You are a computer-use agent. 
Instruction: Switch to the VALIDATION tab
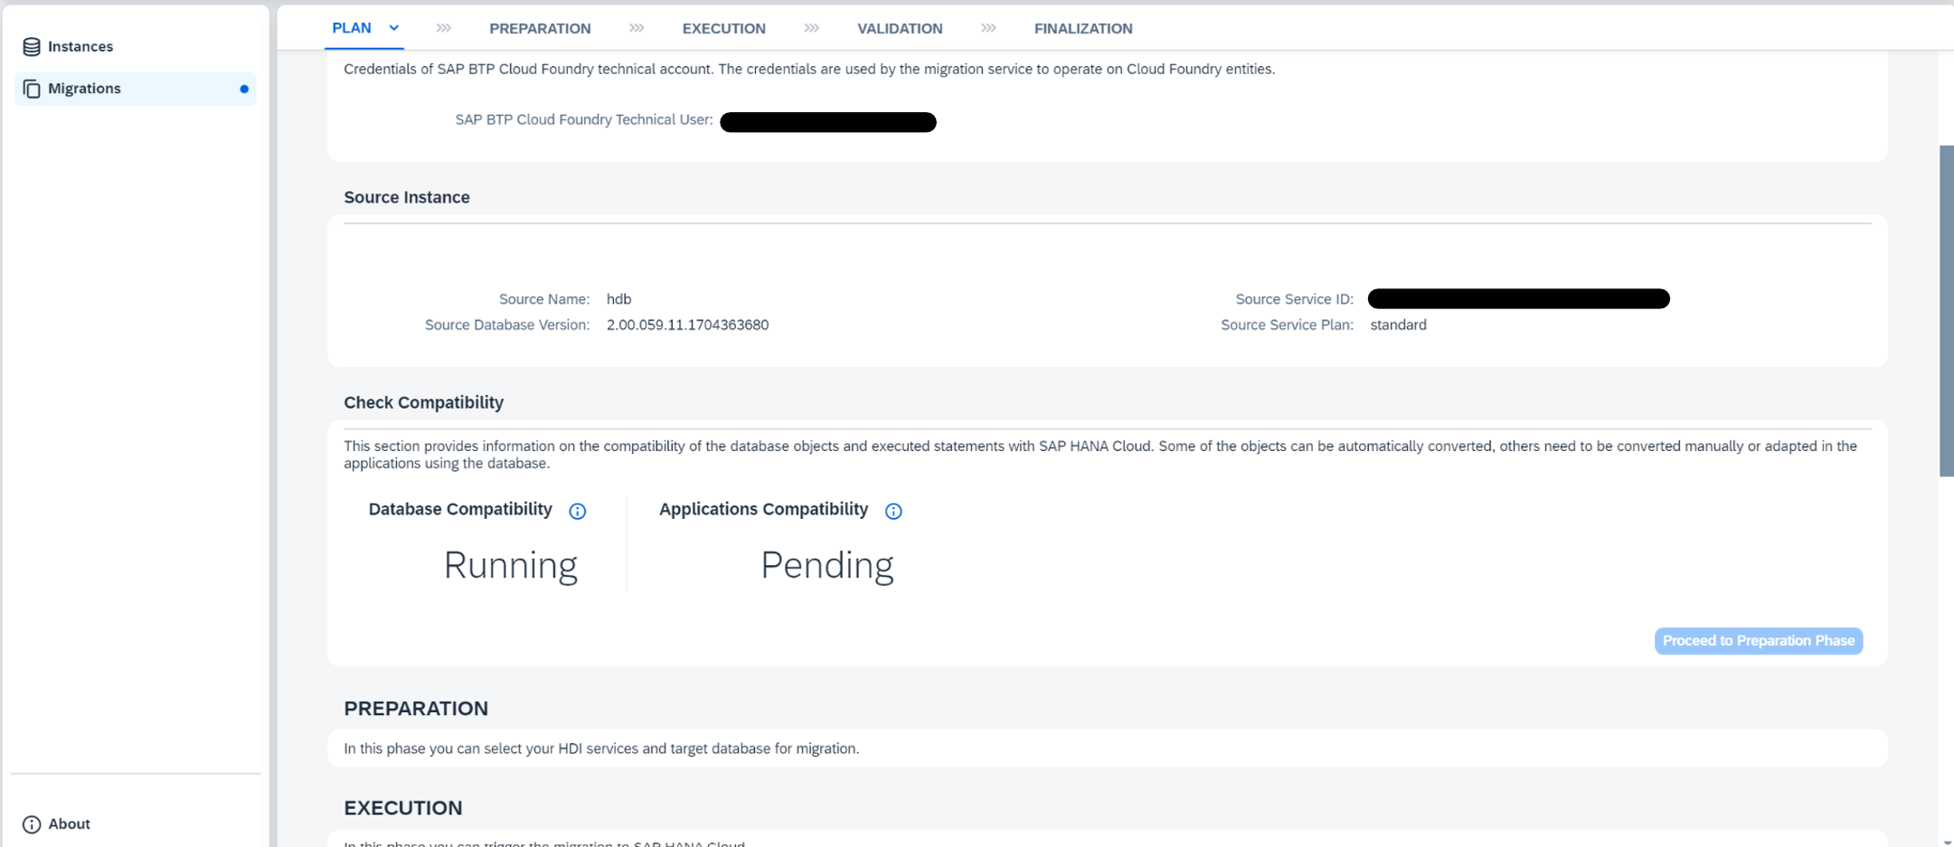(x=900, y=29)
